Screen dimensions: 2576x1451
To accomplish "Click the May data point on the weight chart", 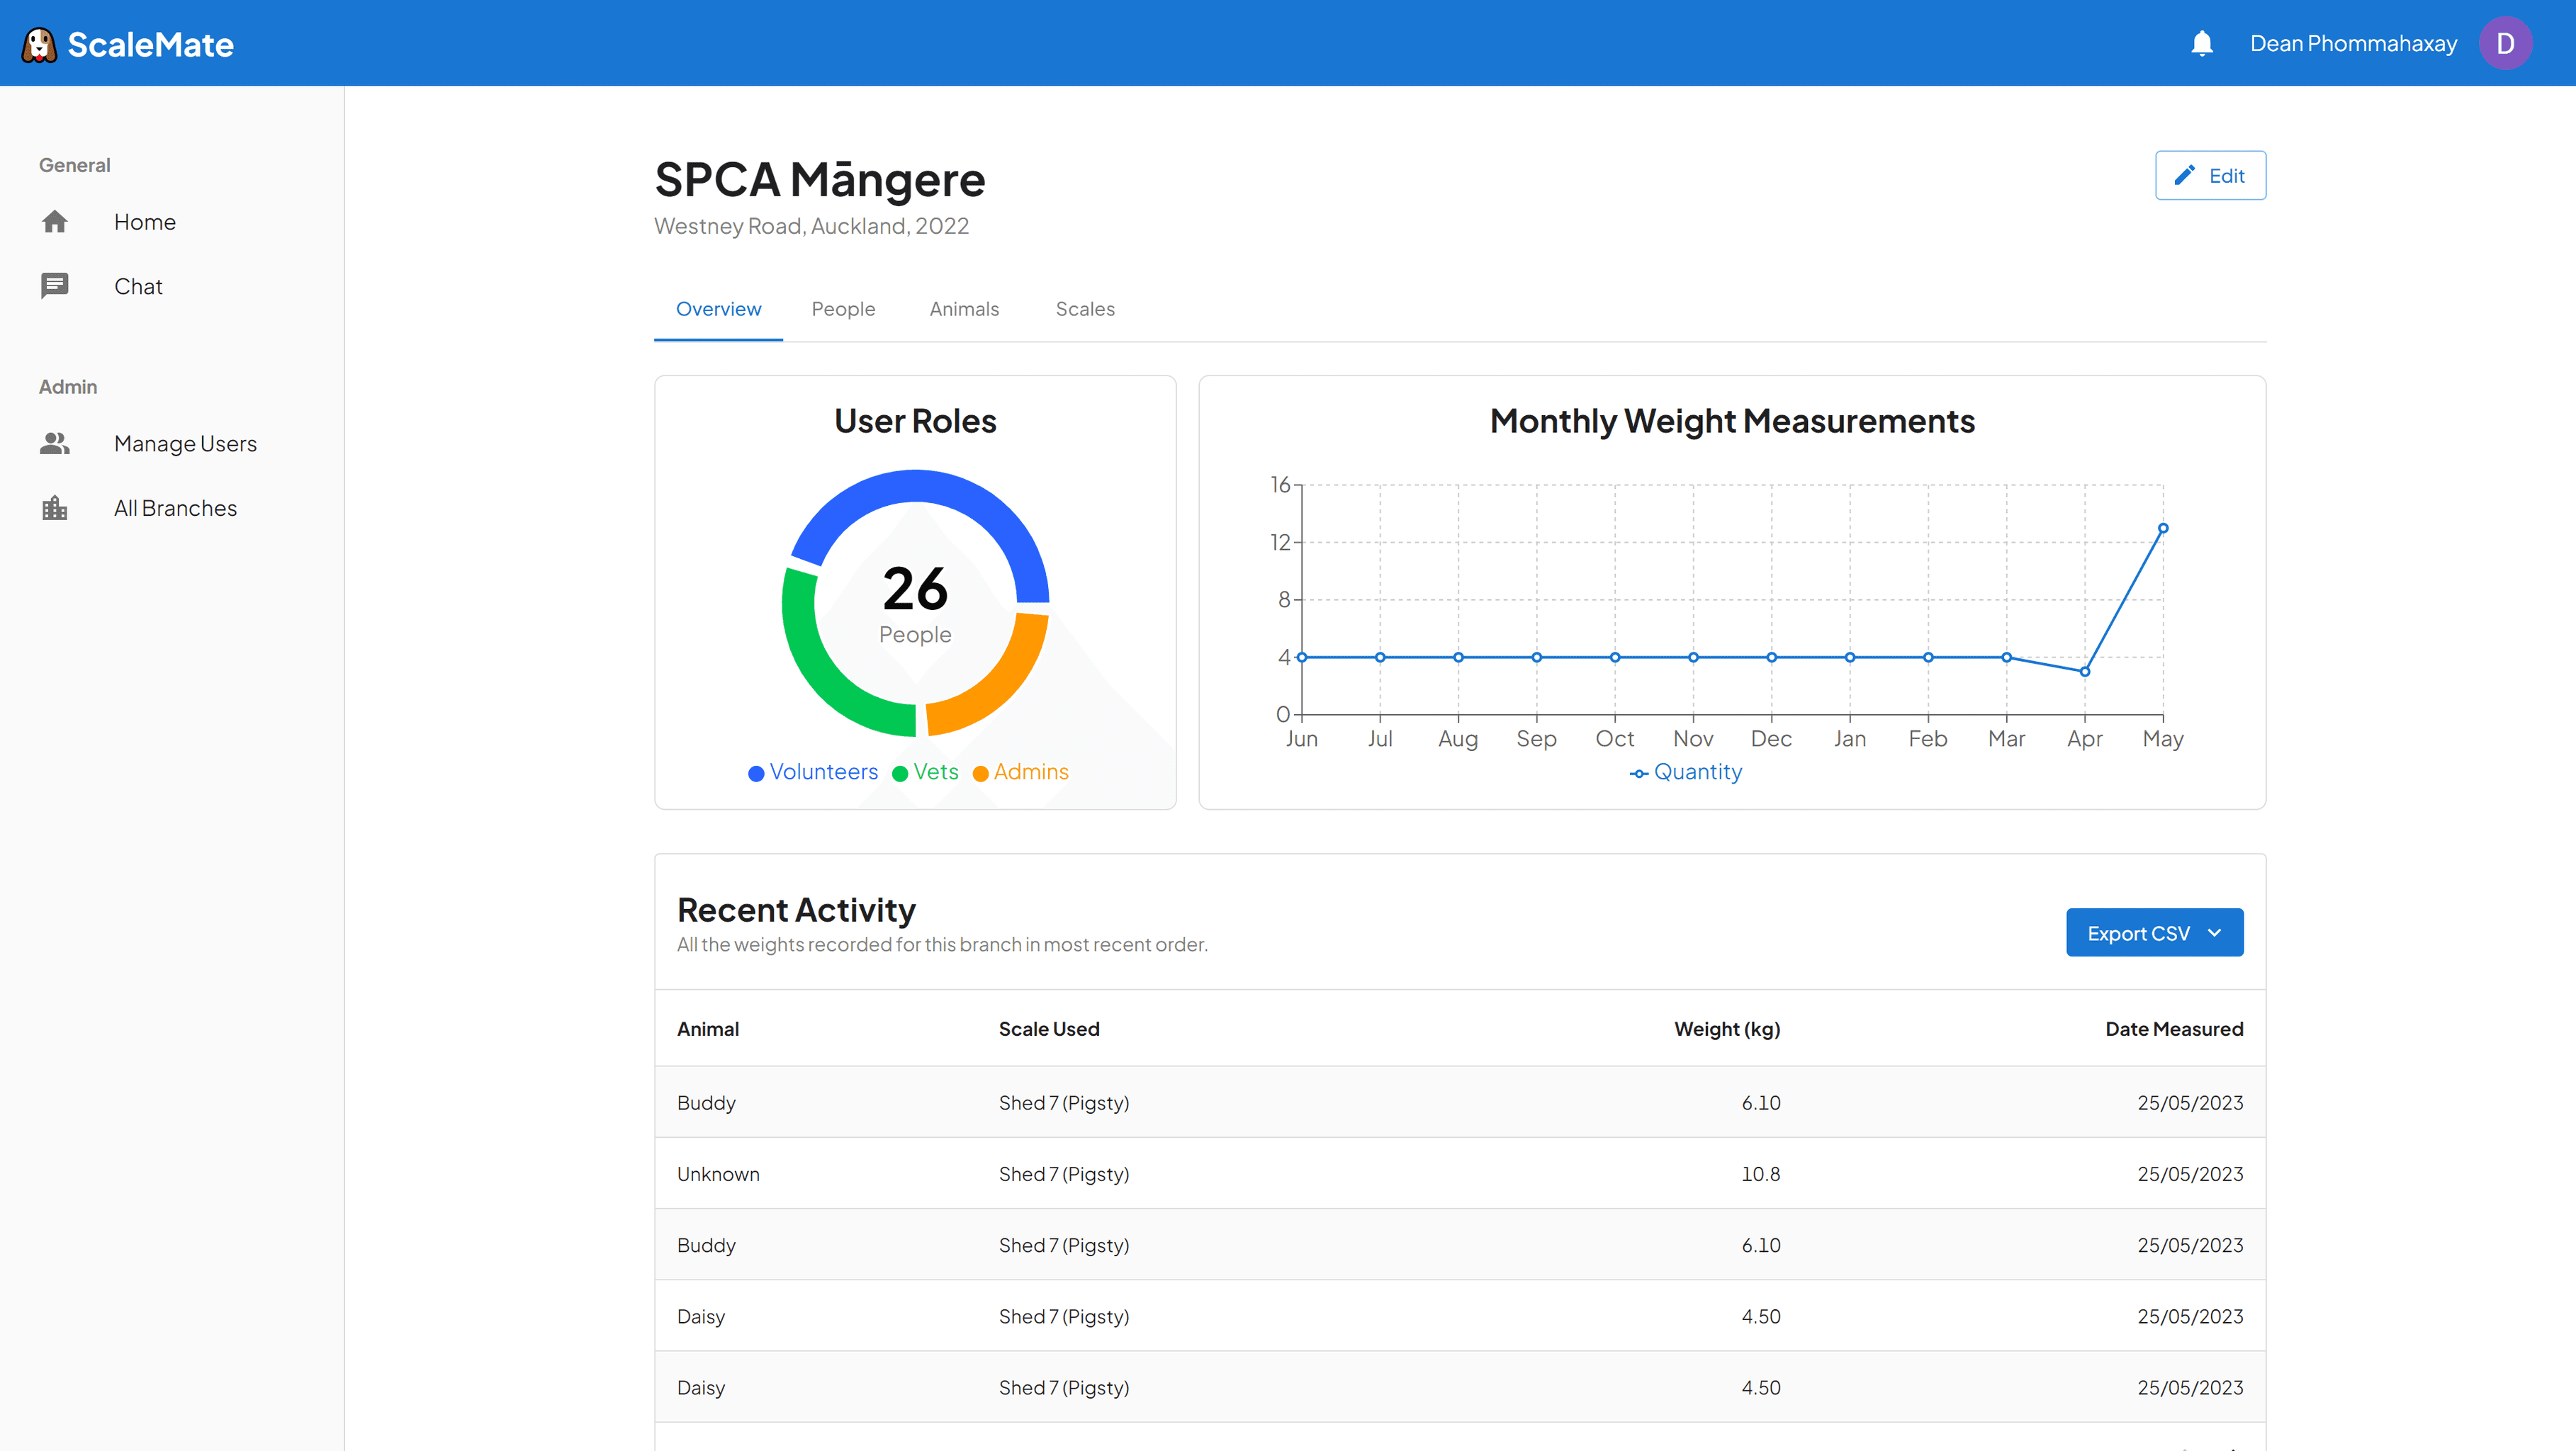I will (2163, 528).
